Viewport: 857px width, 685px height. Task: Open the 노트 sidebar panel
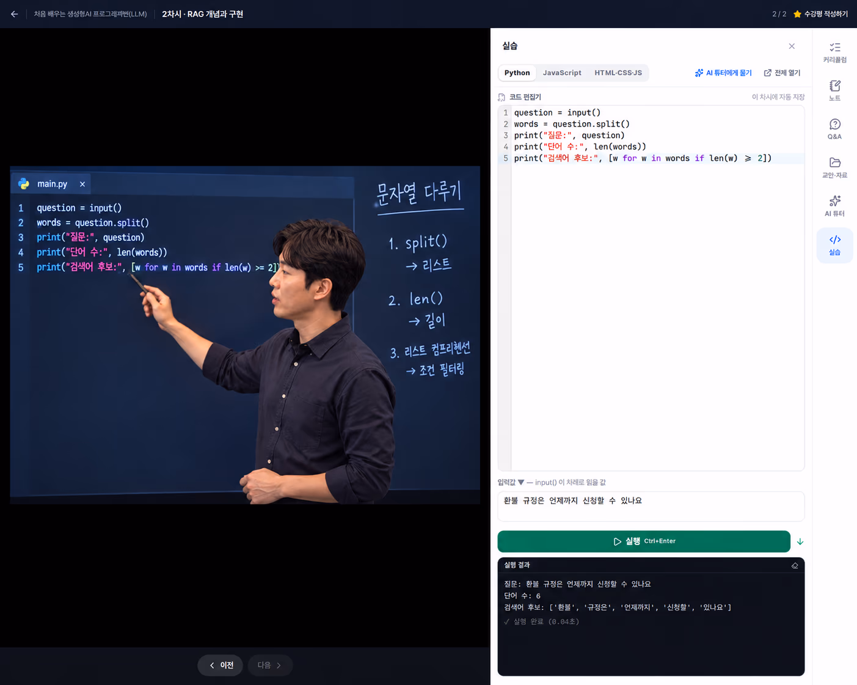834,91
